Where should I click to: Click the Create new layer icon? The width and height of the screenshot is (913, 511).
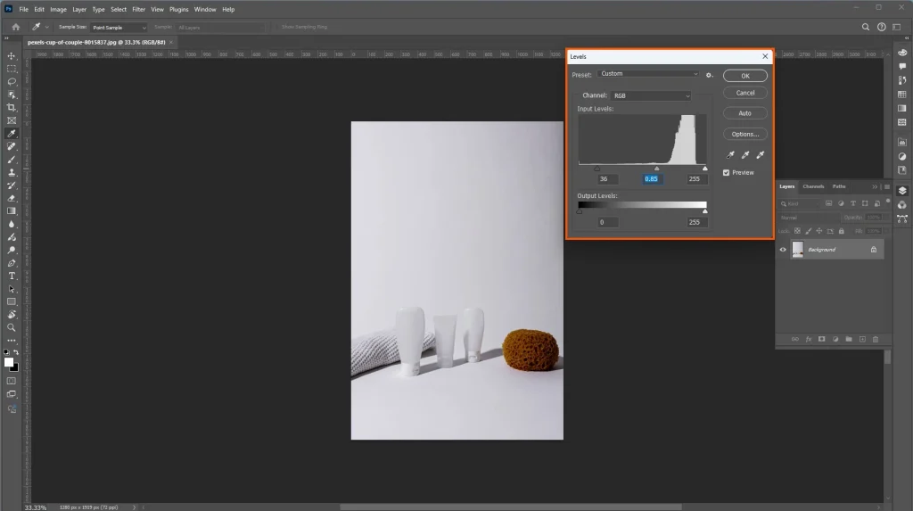point(862,339)
